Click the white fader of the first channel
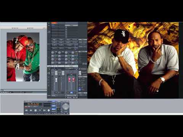183x137 pixels. 56,80
